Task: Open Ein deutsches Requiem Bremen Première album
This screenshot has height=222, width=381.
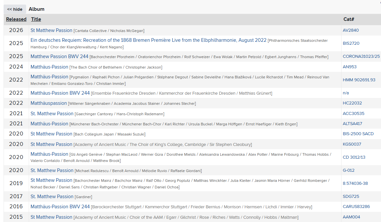Action: [148, 40]
